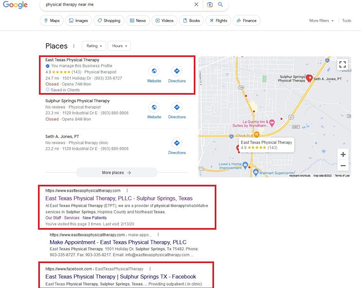Open the Our Staff sitelink

53,218
